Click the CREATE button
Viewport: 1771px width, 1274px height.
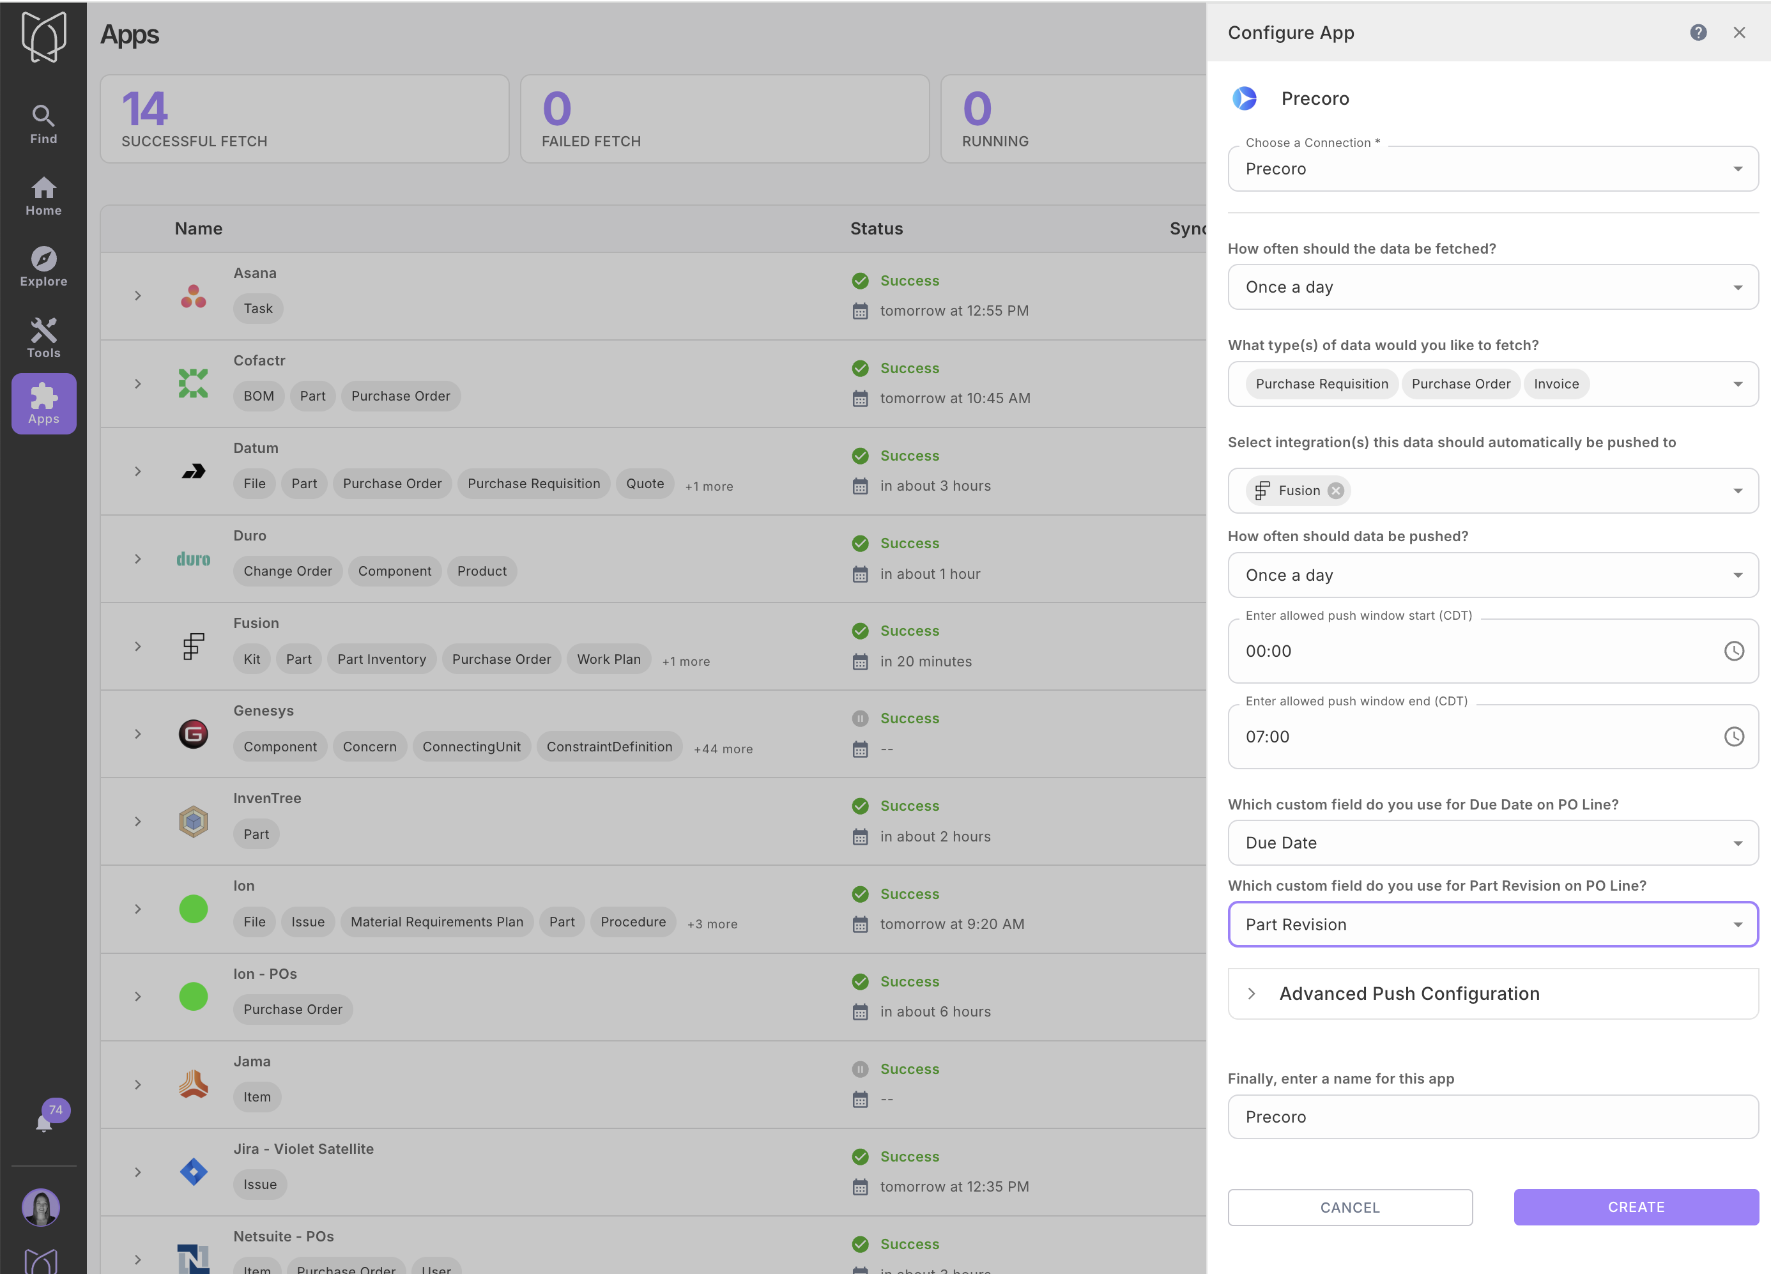click(1636, 1207)
